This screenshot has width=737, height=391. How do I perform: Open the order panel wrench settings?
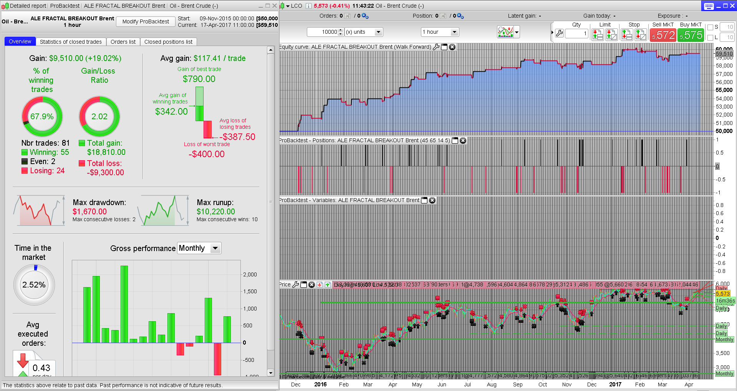click(x=560, y=34)
